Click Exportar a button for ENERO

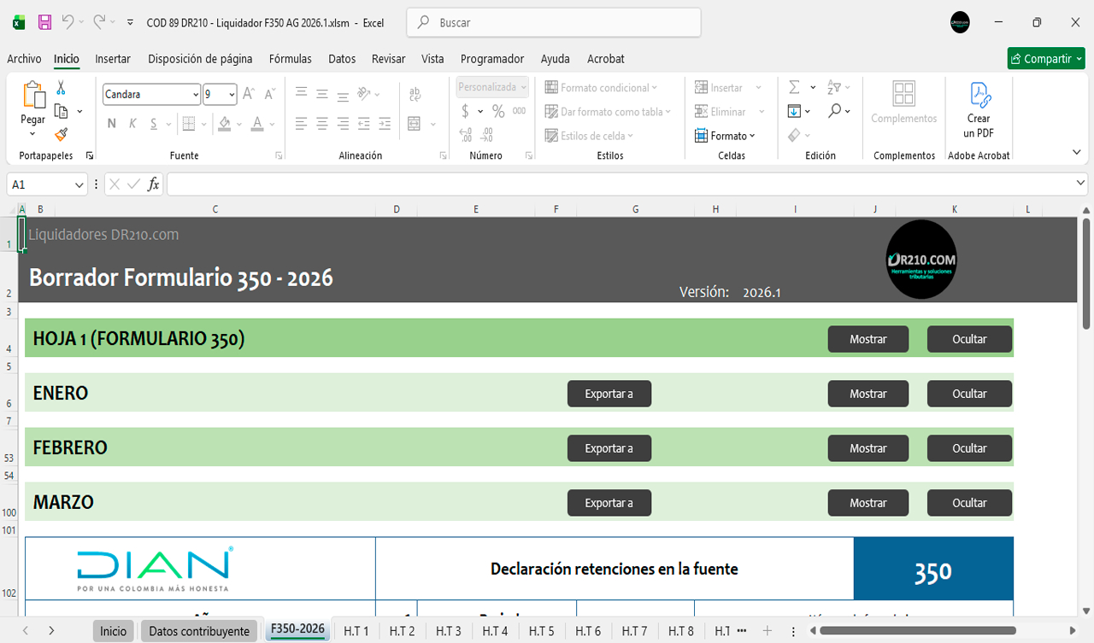click(609, 394)
